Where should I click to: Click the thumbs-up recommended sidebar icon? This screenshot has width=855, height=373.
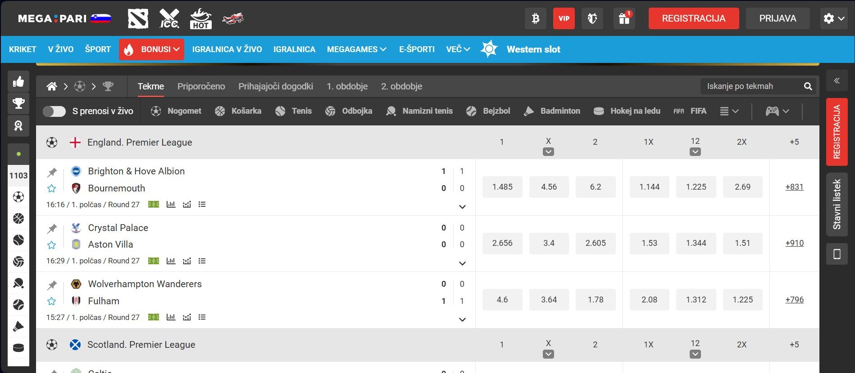click(x=18, y=81)
